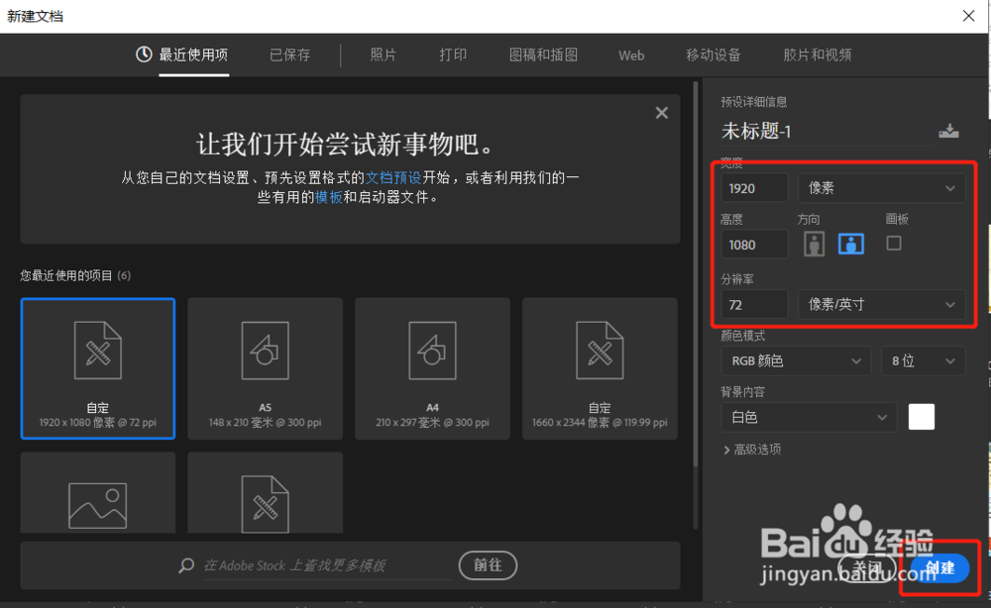
Task: Open the 移动设备 presets tab
Action: tap(713, 54)
